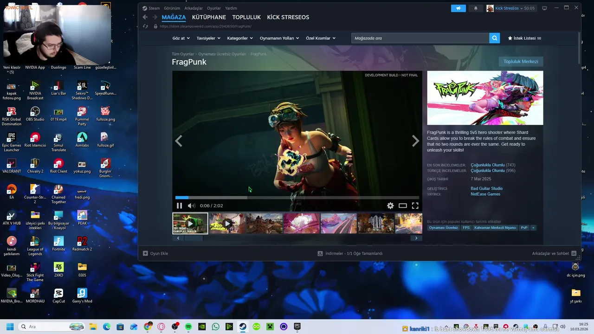Open WhatsApp from taskbar

pos(215,327)
